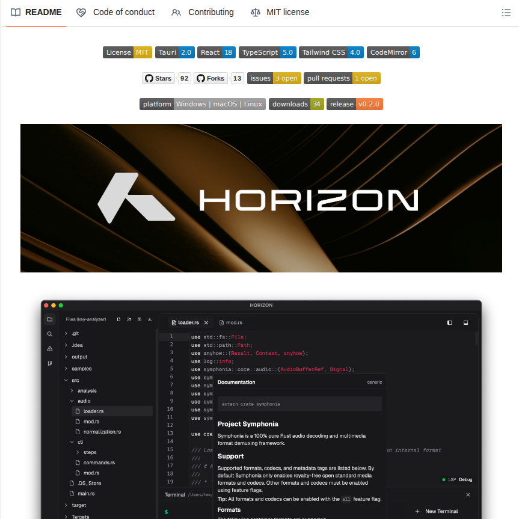Select the search icon in the sidebar
Screen dimensions: 519x519
[49, 334]
